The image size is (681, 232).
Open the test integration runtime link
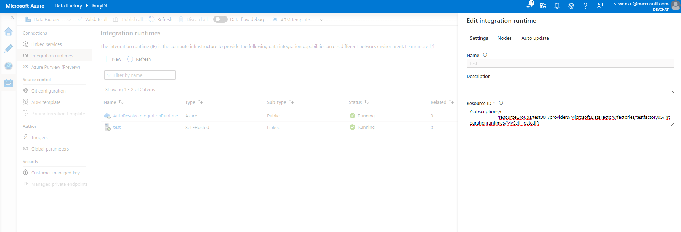coord(117,127)
